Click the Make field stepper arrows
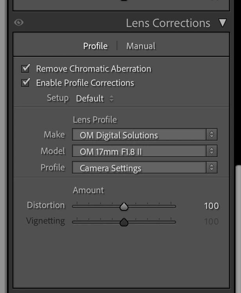 click(212, 134)
